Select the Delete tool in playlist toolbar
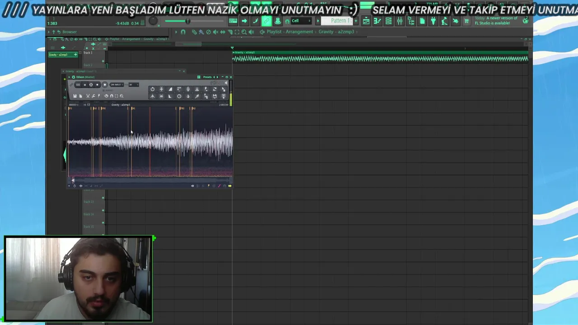Viewport: 578px width, 325px height. pos(208,32)
